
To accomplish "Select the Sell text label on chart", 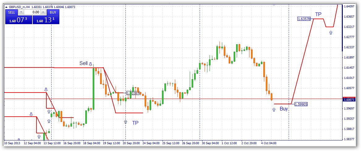I will (x=83, y=63).
